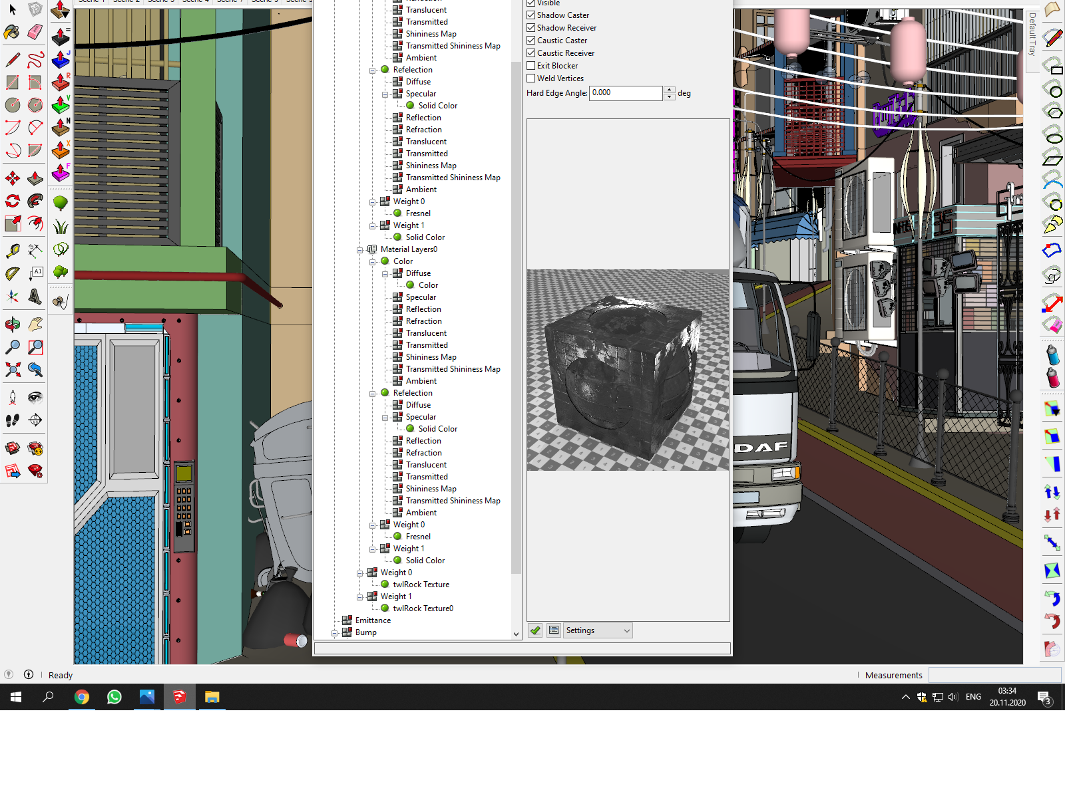This screenshot has width=1065, height=798.
Task: Enable the Exit Blocker checkbox
Action: tap(531, 66)
